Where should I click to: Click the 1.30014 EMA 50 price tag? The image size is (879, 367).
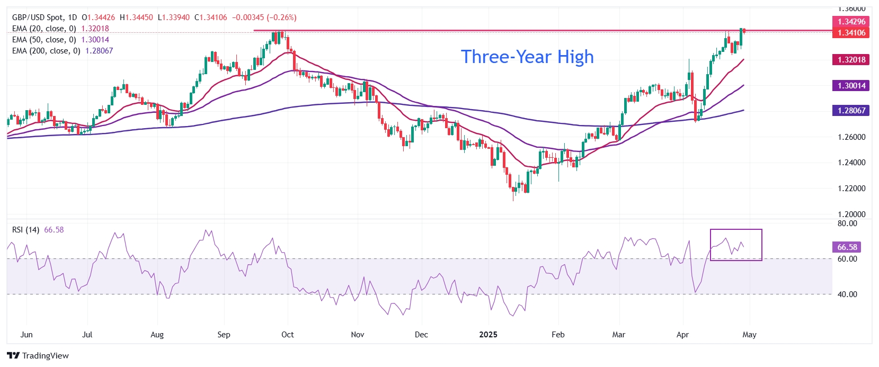click(851, 86)
